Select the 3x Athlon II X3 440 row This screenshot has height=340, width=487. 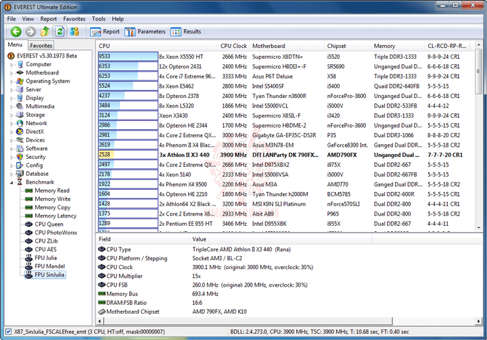pos(285,155)
